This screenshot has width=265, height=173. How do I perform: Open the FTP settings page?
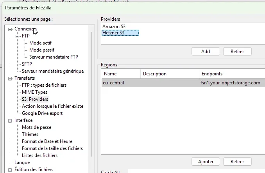[26, 36]
